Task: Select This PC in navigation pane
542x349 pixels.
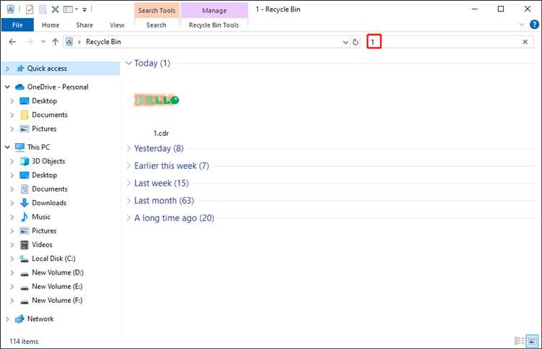Action: click(x=38, y=147)
